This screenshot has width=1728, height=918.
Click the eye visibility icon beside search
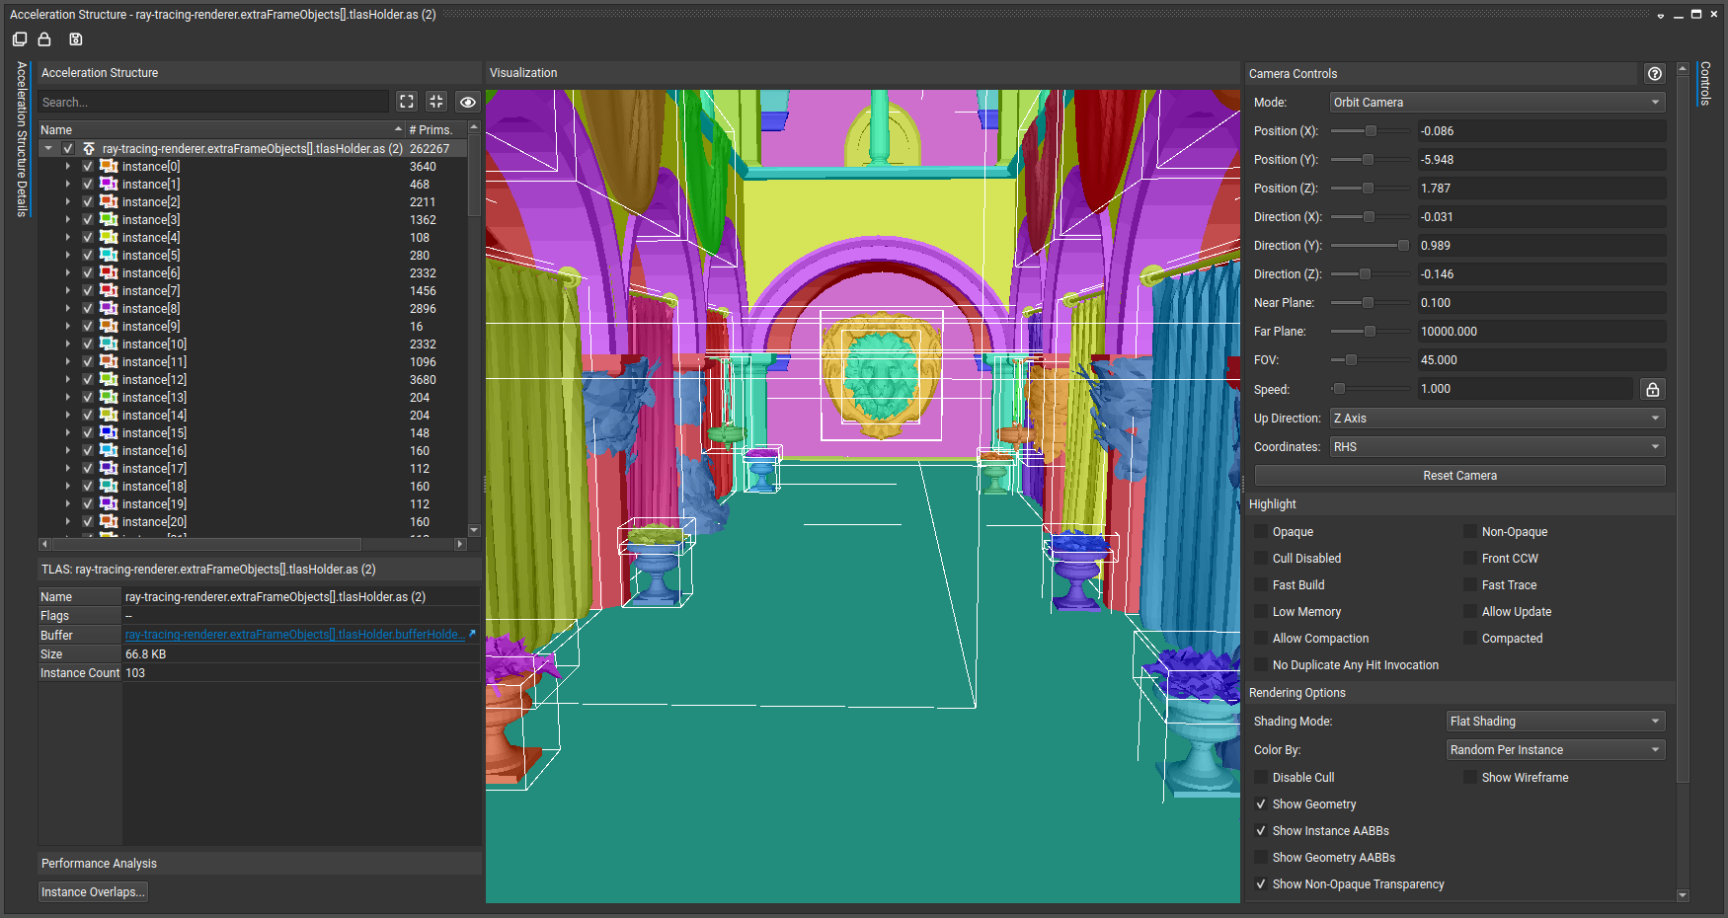click(x=467, y=102)
